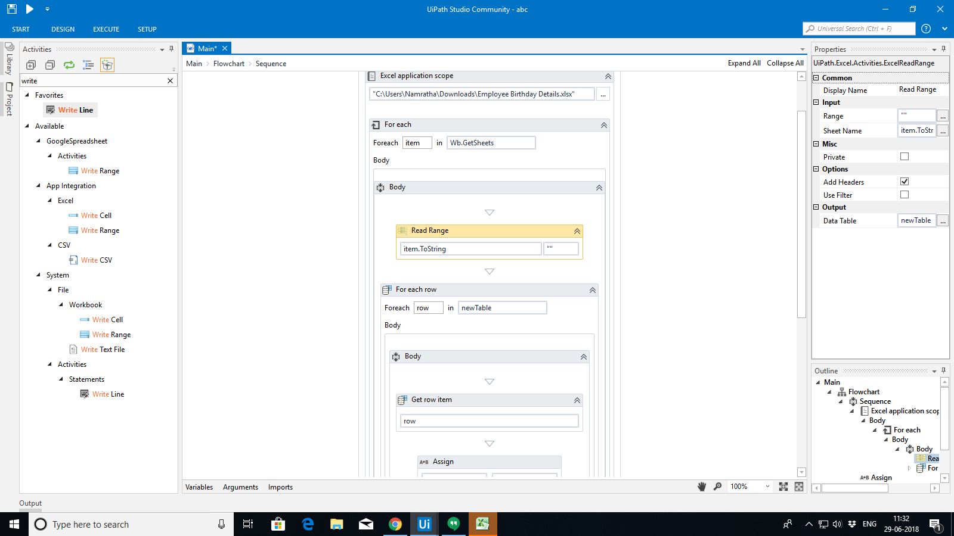Click the fit to screen icon
The width and height of the screenshot is (954, 536).
point(783,487)
